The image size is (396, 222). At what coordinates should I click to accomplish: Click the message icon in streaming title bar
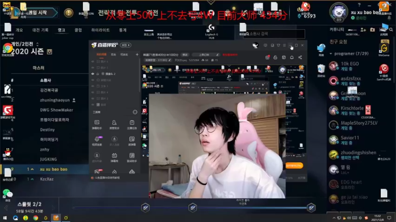(265, 45)
